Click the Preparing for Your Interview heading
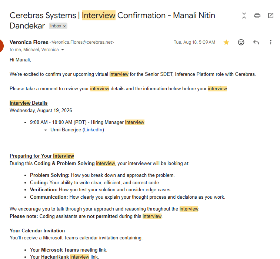Image resolution: width=280 pixels, height=259 pixels. pos(42,156)
